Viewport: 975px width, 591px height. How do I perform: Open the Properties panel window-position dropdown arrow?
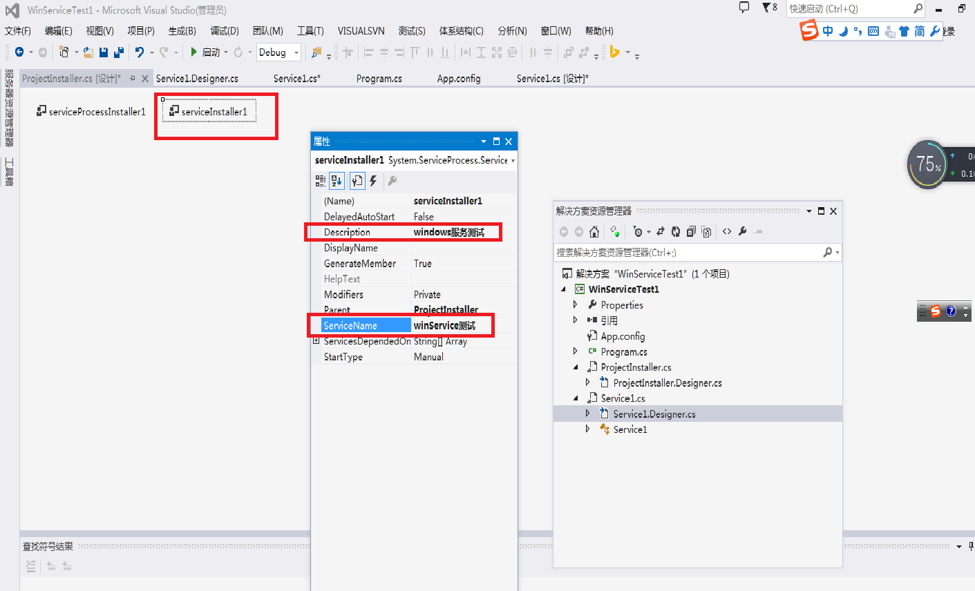[484, 142]
